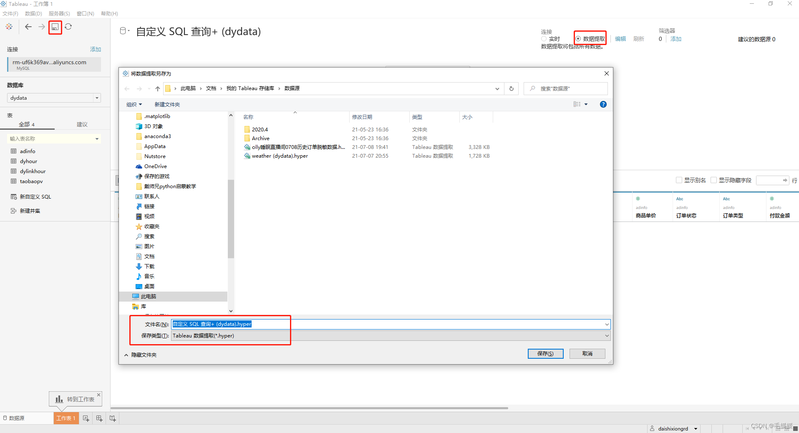Image resolution: width=799 pixels, height=433 pixels.
Task: Navigate back in the save dialog
Action: (x=127, y=88)
